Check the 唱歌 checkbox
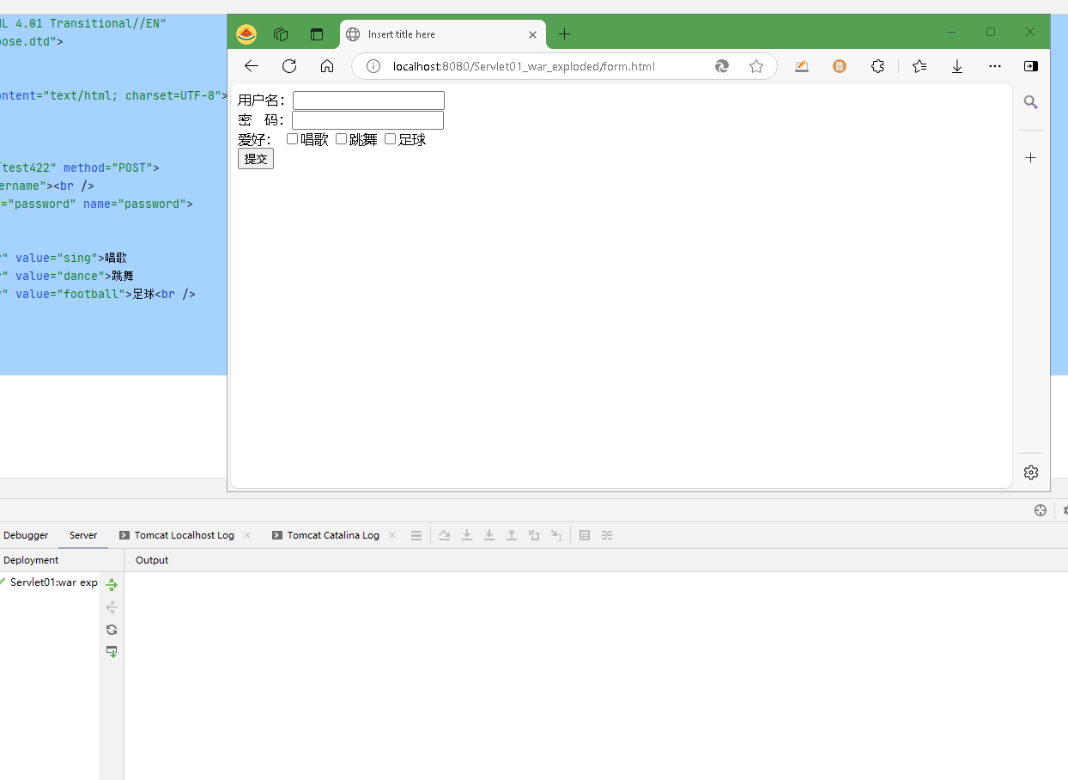The image size is (1068, 780). click(292, 139)
